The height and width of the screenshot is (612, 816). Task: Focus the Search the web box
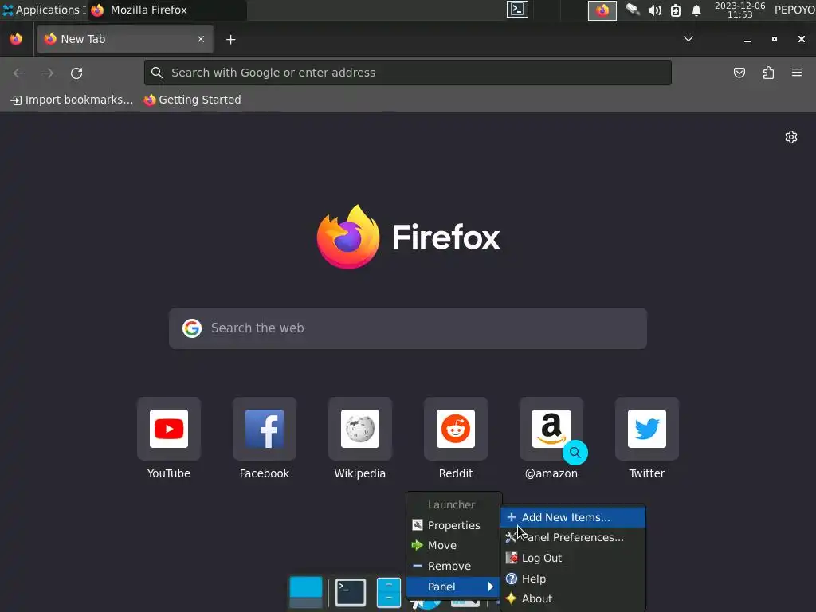[407, 328]
